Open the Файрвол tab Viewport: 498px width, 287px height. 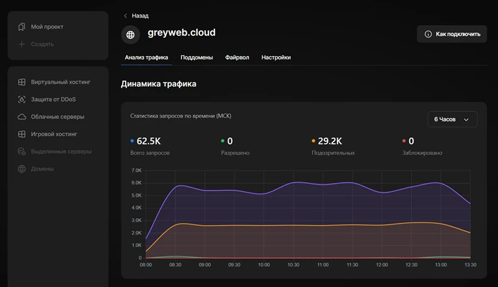tap(237, 58)
